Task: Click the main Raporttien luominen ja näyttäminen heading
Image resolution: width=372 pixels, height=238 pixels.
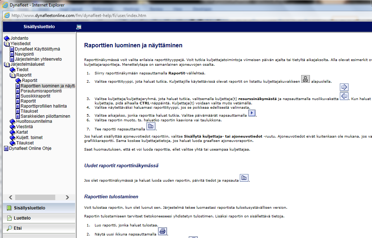Action: [133, 45]
